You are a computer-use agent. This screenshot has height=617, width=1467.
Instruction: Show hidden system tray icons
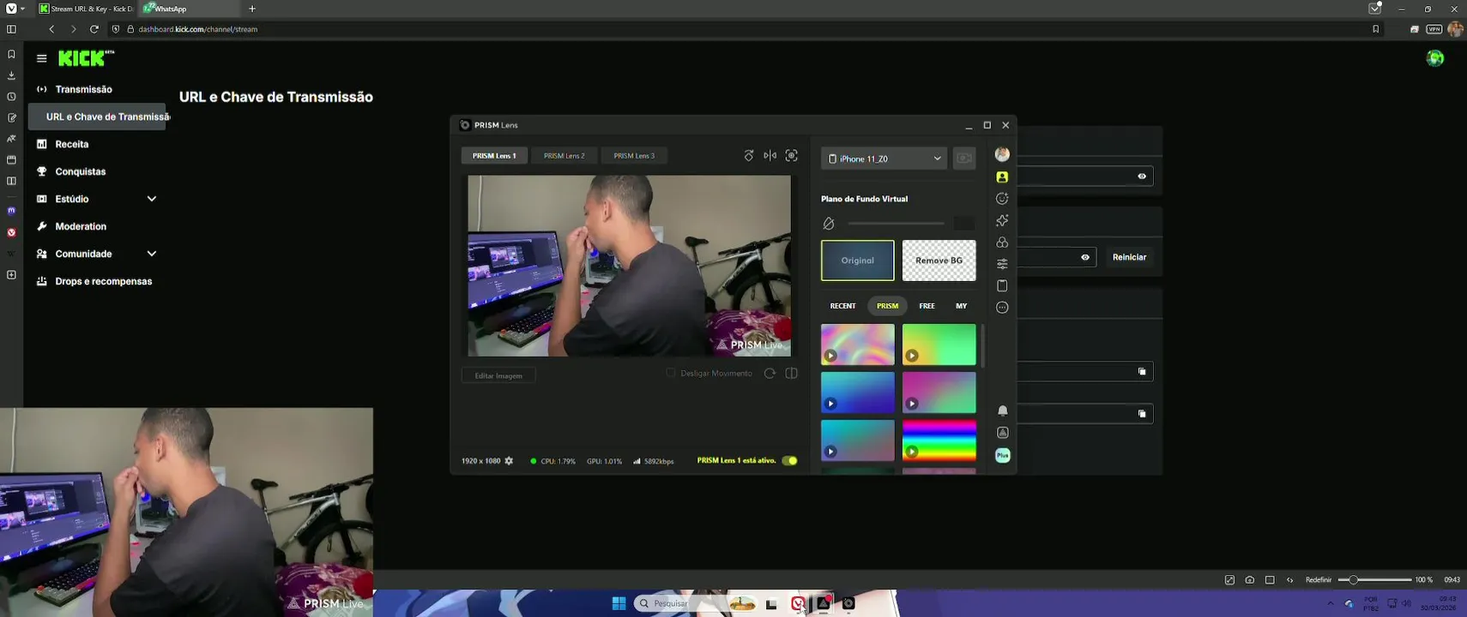[1331, 603]
